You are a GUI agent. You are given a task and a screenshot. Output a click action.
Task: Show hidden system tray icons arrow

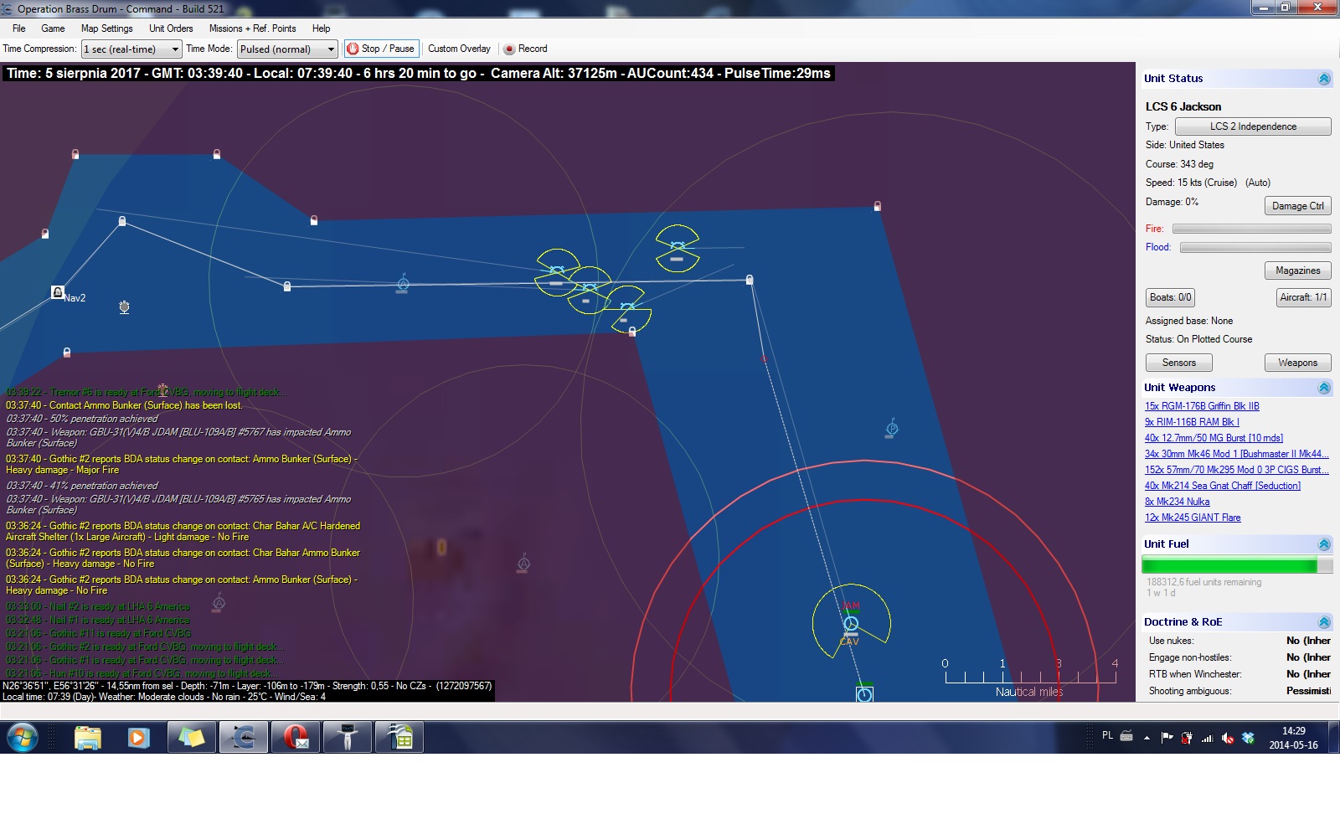[1147, 738]
